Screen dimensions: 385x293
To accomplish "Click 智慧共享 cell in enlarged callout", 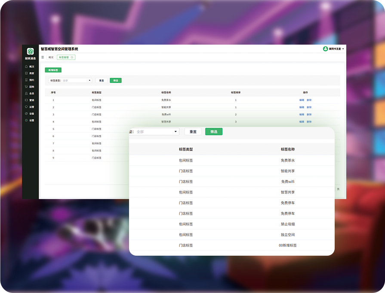I will [x=288, y=192].
